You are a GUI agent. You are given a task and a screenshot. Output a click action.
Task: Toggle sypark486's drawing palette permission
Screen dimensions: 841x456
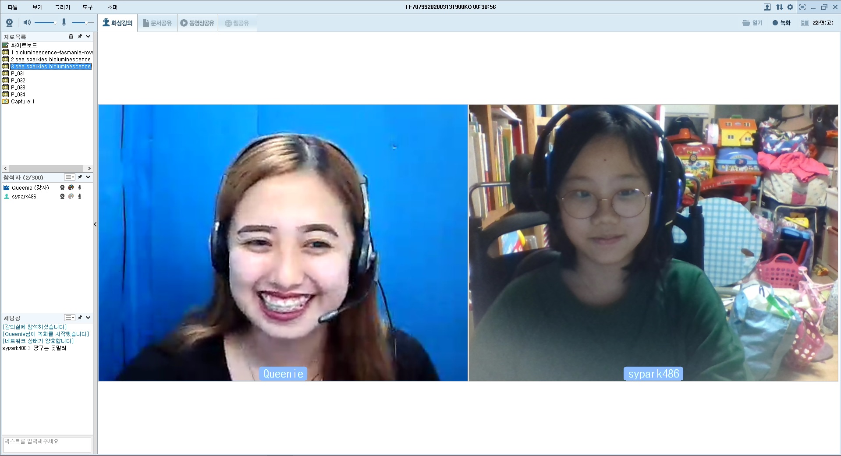(x=71, y=197)
